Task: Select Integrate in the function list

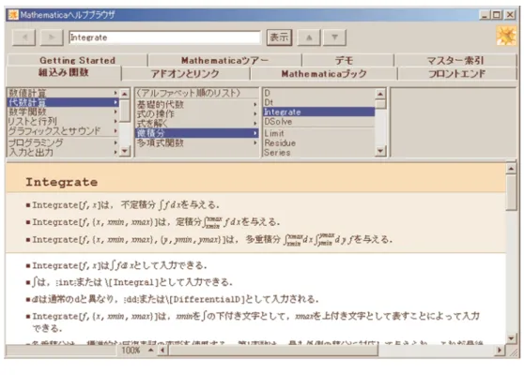Action: click(x=318, y=112)
